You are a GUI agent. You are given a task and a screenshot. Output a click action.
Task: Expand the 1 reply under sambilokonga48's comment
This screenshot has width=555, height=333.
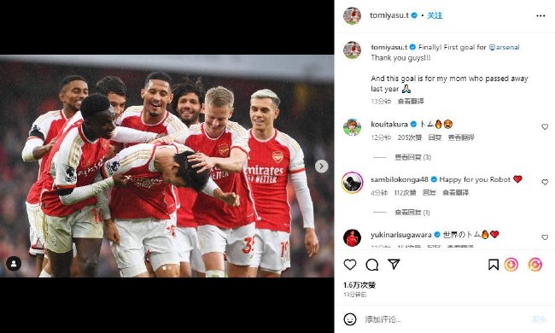click(x=412, y=213)
